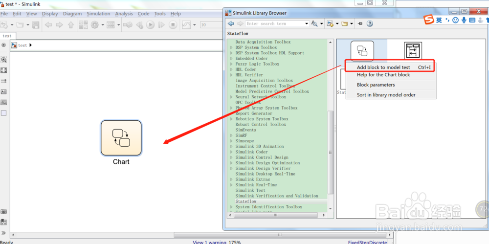
Task: Click the Forward arrow in the Simulink toolbar
Action: click(60, 24)
